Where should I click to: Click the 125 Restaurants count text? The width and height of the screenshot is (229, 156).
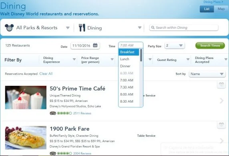click(x=18, y=45)
